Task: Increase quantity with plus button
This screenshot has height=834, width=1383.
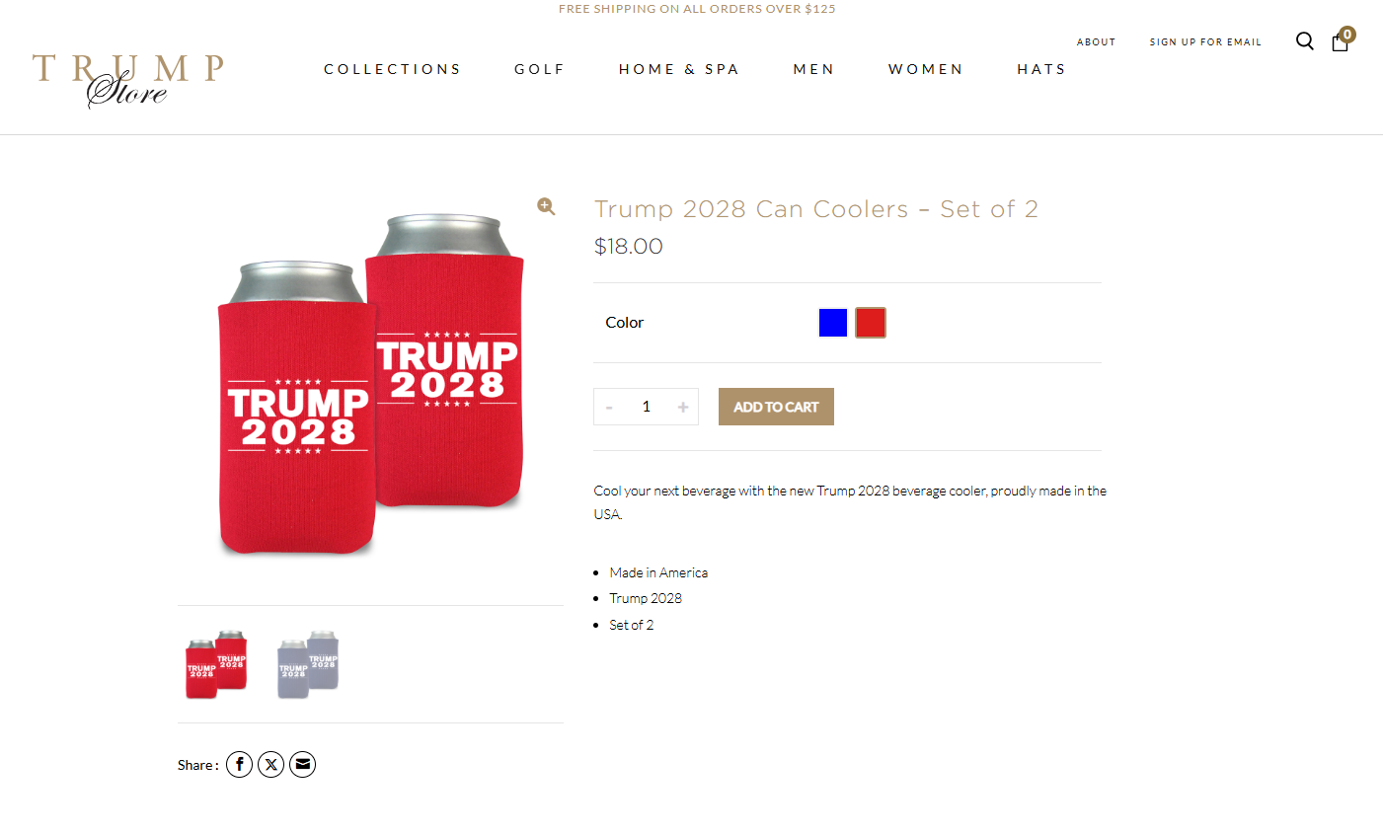Action: [x=682, y=407]
